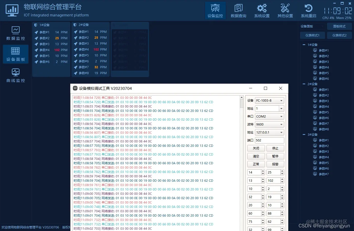Select the 曲线监控 curve monitor sidebar icon
This screenshot has width=354, height=231.
(15, 75)
